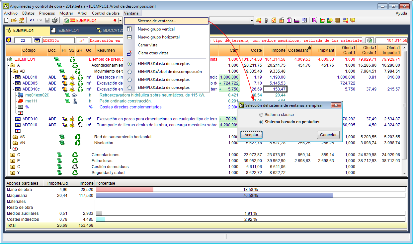Screen dimensions: 413x244
Task: Select Sistema basado en pestañas option
Action: coord(261,122)
